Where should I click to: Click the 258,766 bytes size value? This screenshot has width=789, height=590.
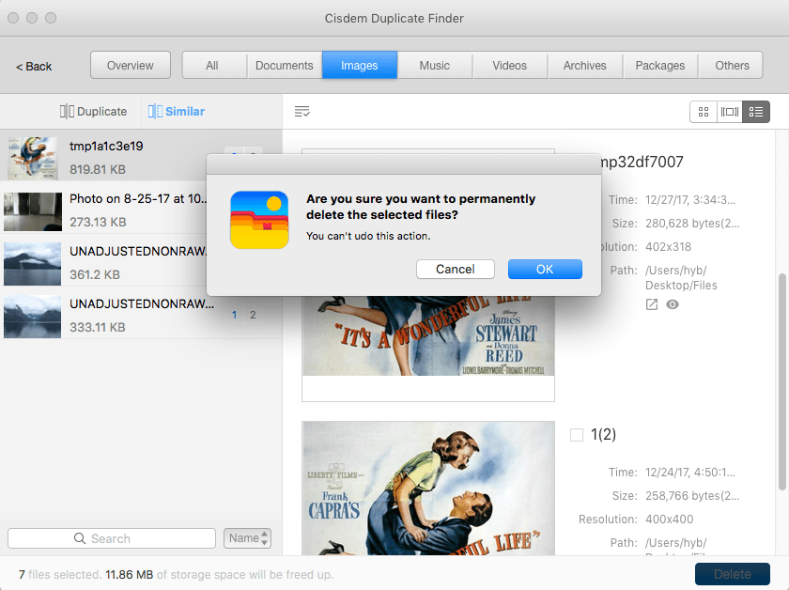tap(692, 495)
